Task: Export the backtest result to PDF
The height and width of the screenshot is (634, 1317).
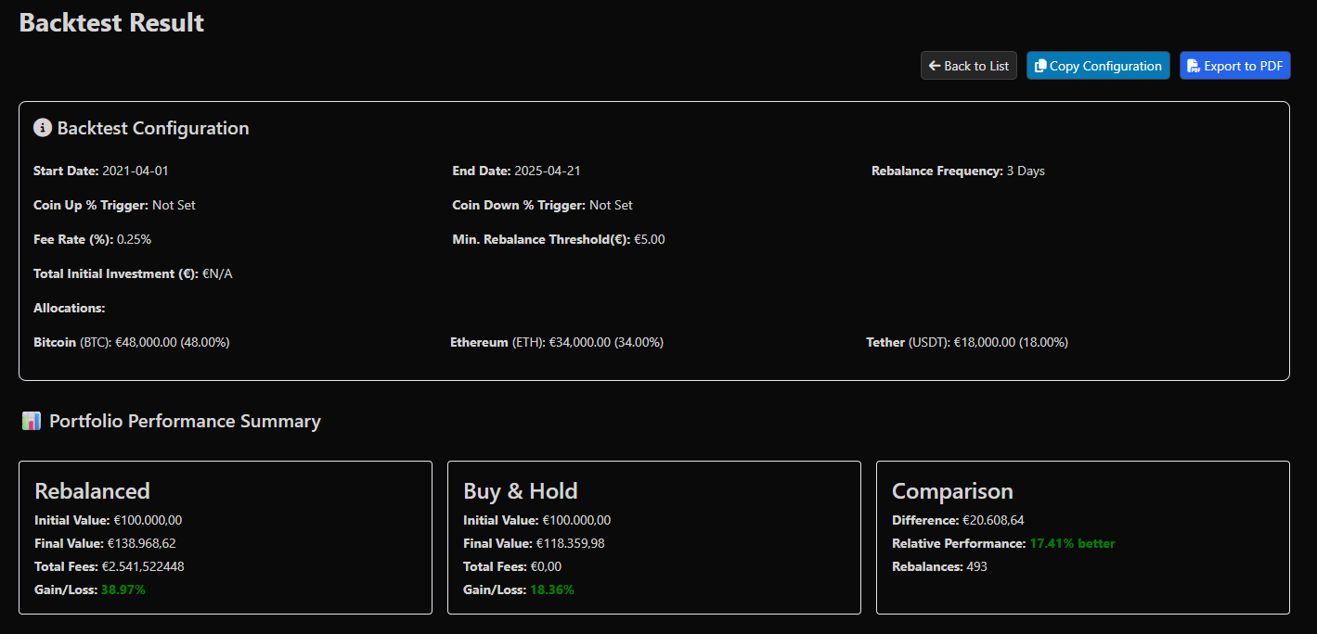Action: click(x=1234, y=66)
